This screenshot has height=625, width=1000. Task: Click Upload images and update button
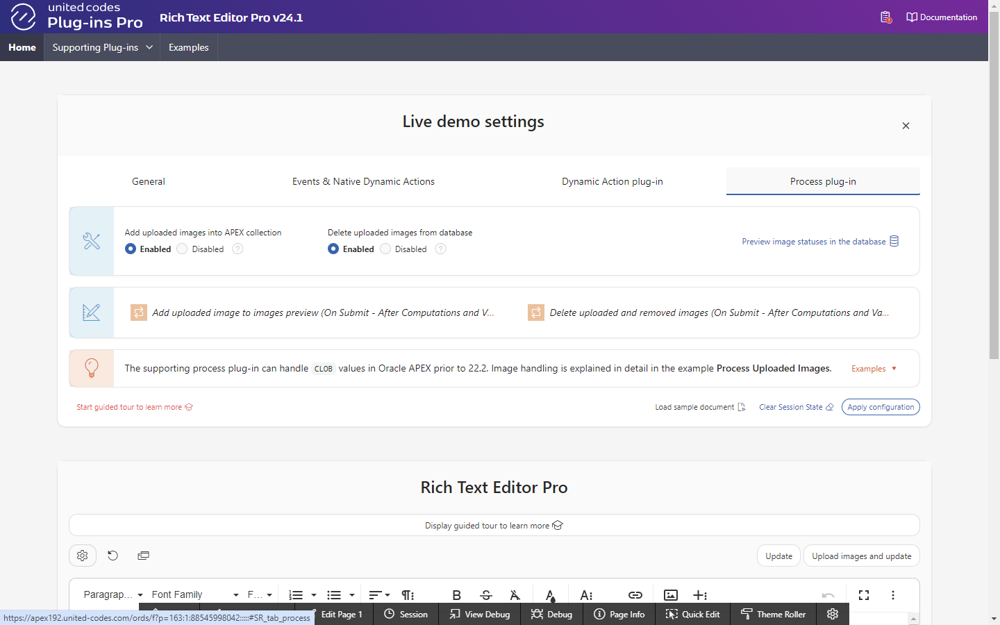click(862, 556)
